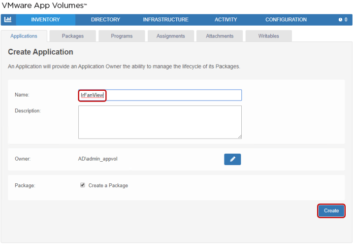The width and height of the screenshot is (354, 244).
Task: Click the Name input field
Action: coord(172,95)
